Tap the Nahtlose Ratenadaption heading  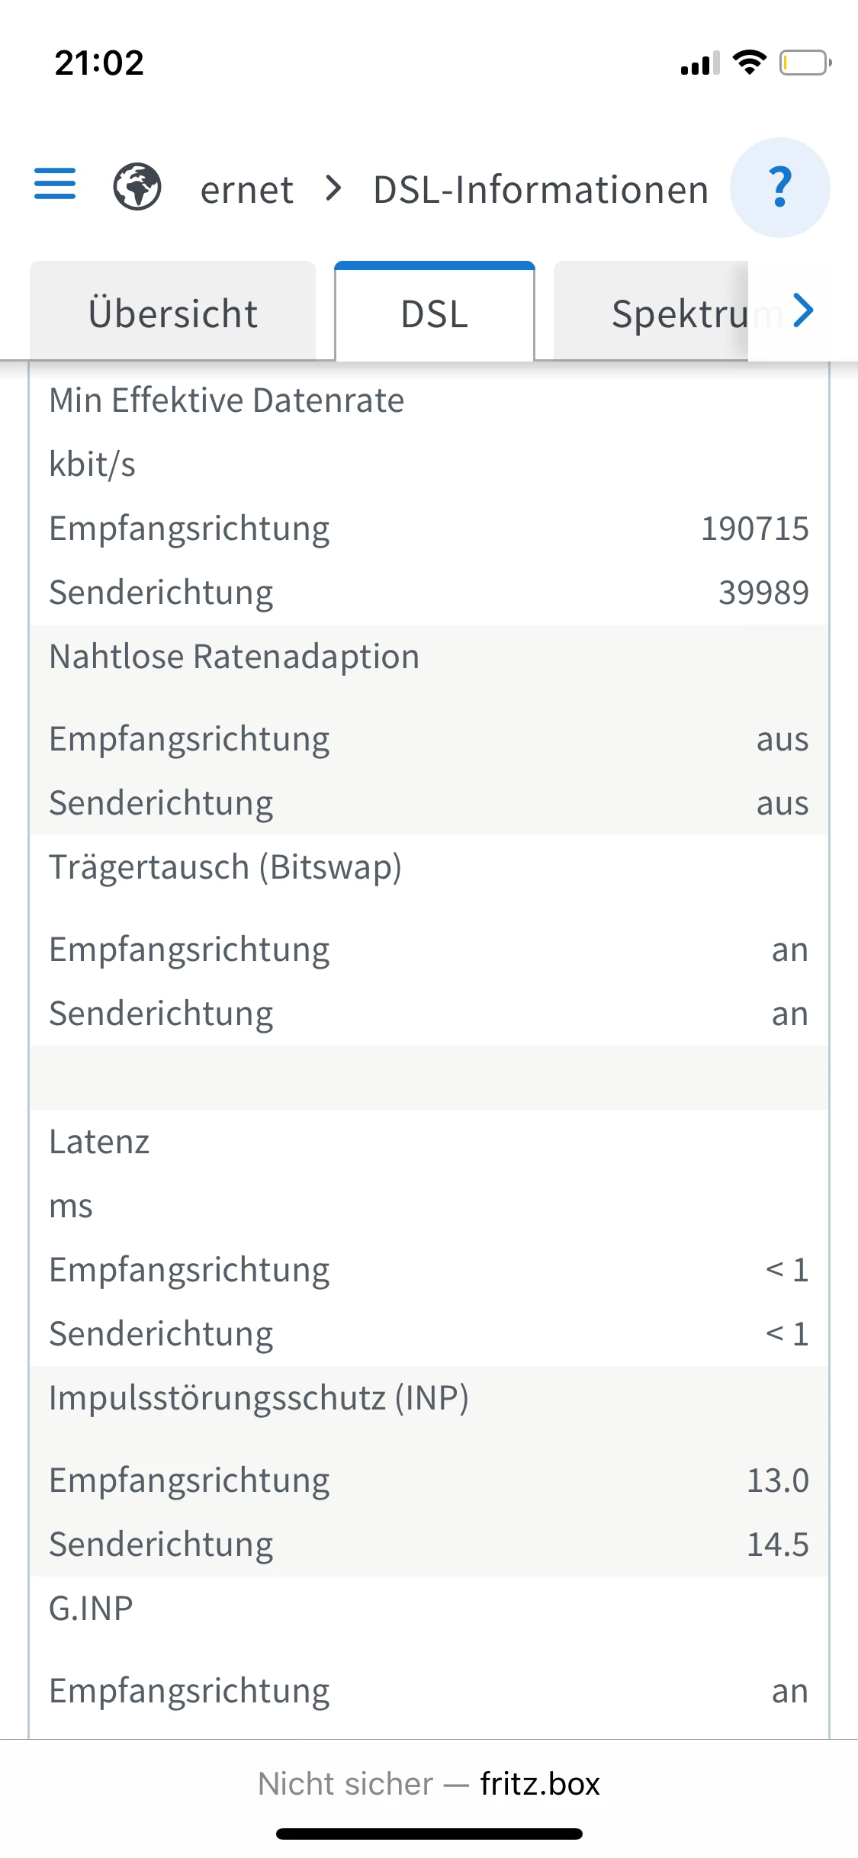234,657
